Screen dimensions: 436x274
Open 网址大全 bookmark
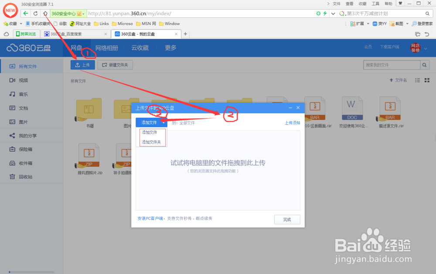click(80, 24)
